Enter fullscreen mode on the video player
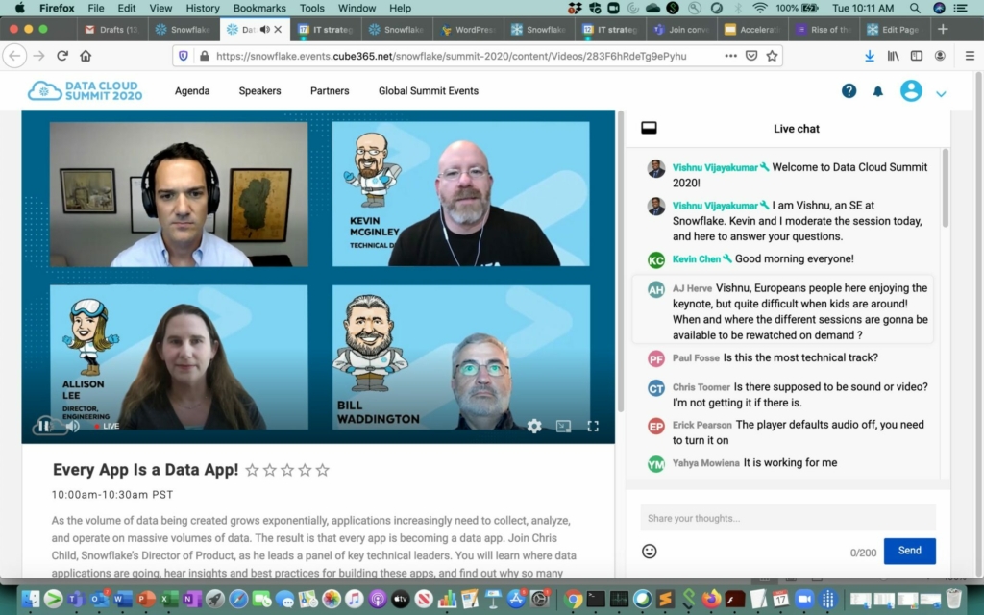 point(593,426)
